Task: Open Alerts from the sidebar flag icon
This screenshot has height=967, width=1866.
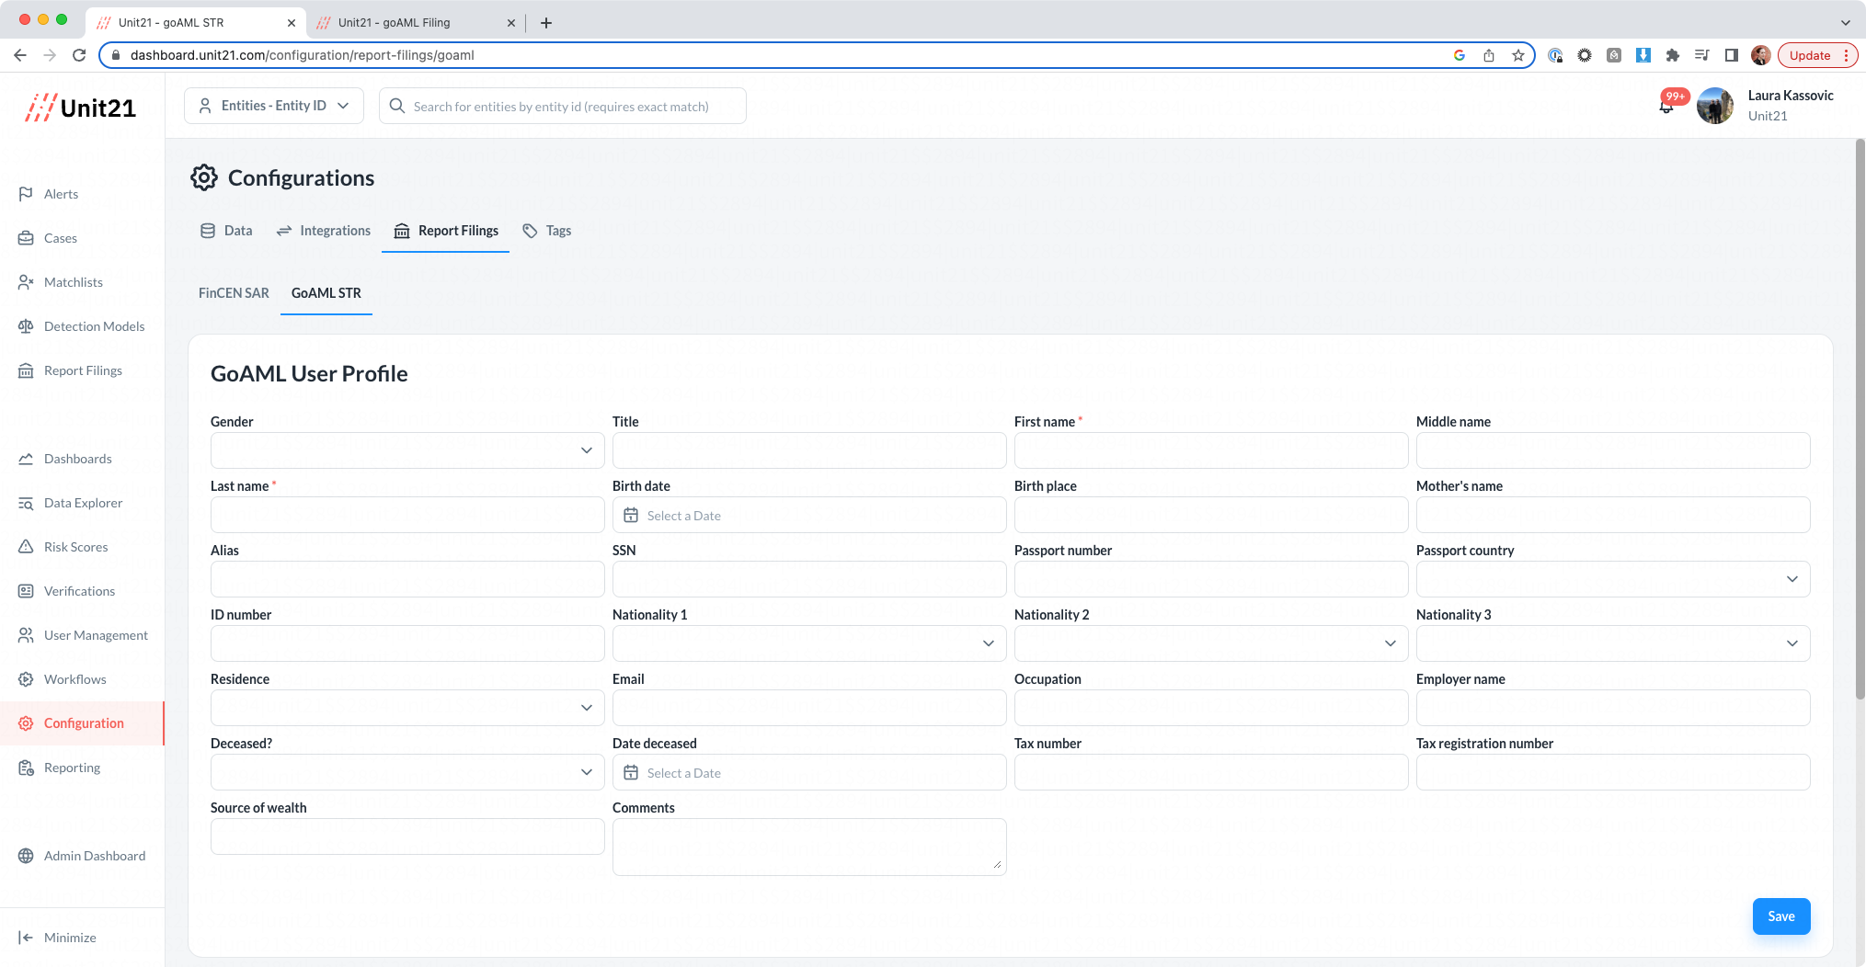Action: click(26, 194)
